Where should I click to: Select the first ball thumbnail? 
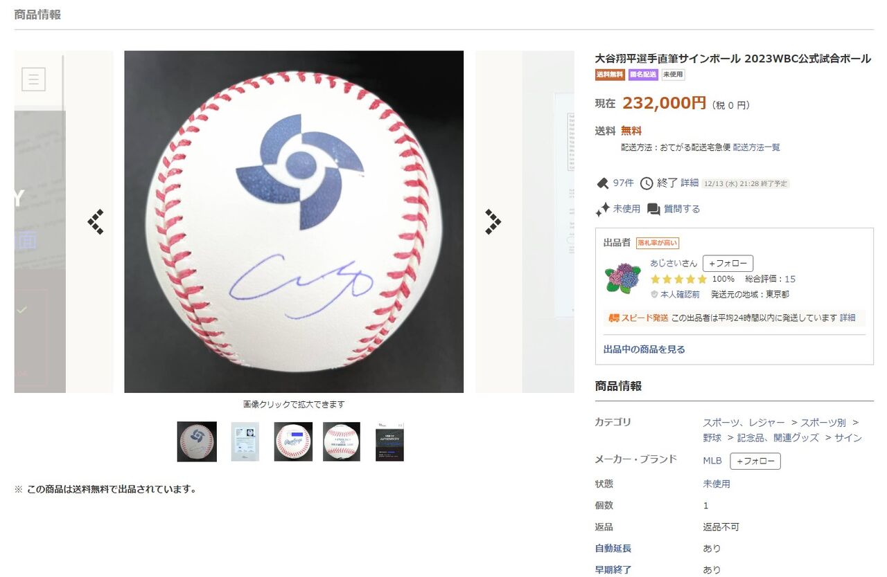pyautogui.click(x=197, y=441)
